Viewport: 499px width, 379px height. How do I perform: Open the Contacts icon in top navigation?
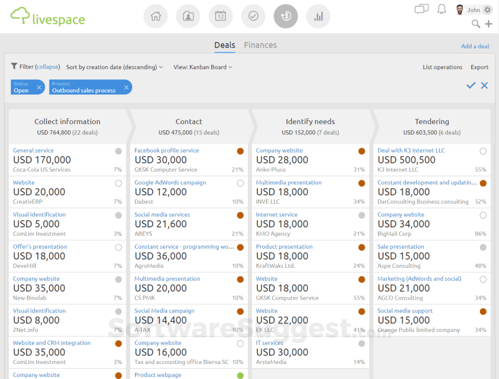click(x=188, y=16)
